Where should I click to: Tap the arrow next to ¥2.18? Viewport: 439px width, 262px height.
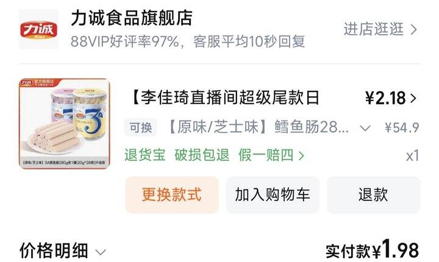tap(413, 98)
